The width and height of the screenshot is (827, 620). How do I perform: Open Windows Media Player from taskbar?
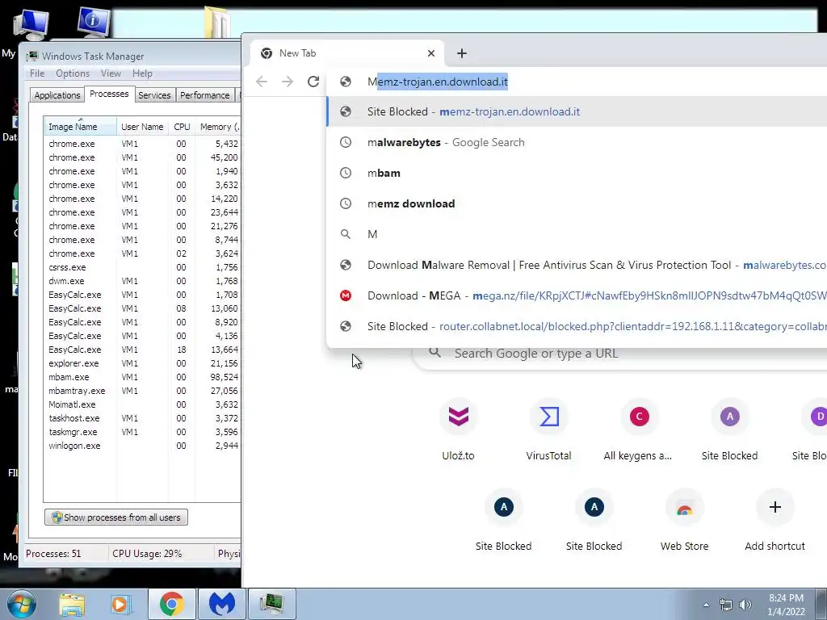point(120,604)
